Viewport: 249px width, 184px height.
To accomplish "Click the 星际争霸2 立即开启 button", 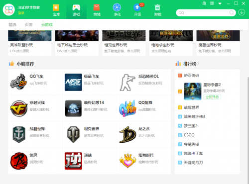I will [212, 97].
